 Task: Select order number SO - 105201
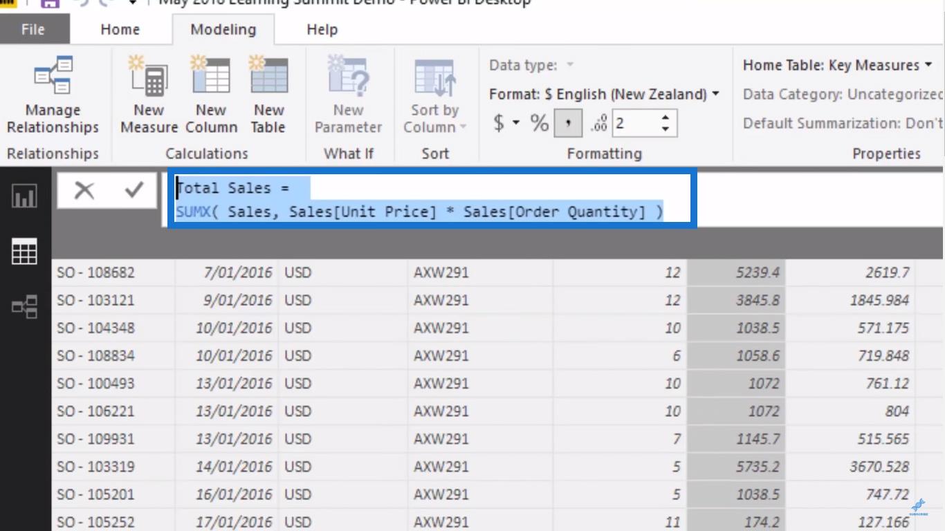pos(95,494)
